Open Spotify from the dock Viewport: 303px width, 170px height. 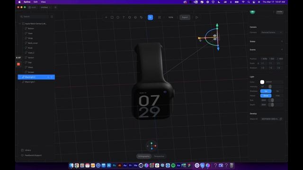pyautogui.click(x=173, y=165)
